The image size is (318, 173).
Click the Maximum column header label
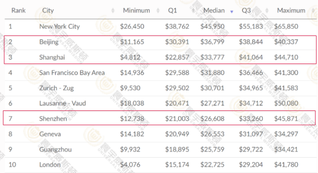pyautogui.click(x=291, y=10)
